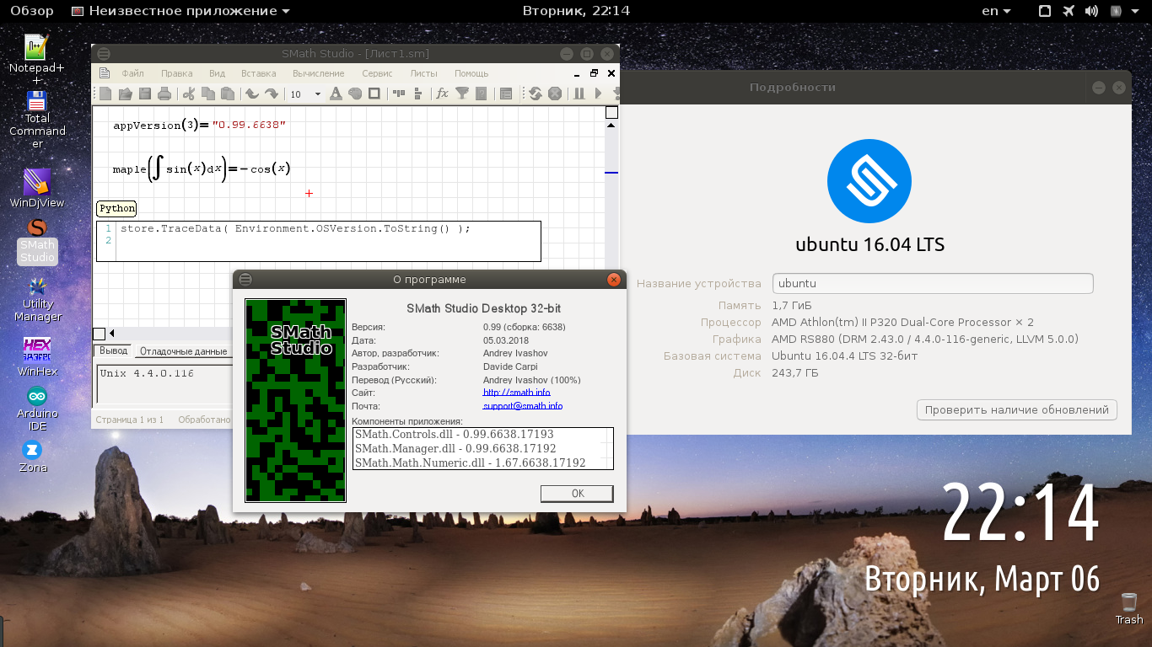Click the Open file folder icon
The height and width of the screenshot is (647, 1152).
coord(126,94)
